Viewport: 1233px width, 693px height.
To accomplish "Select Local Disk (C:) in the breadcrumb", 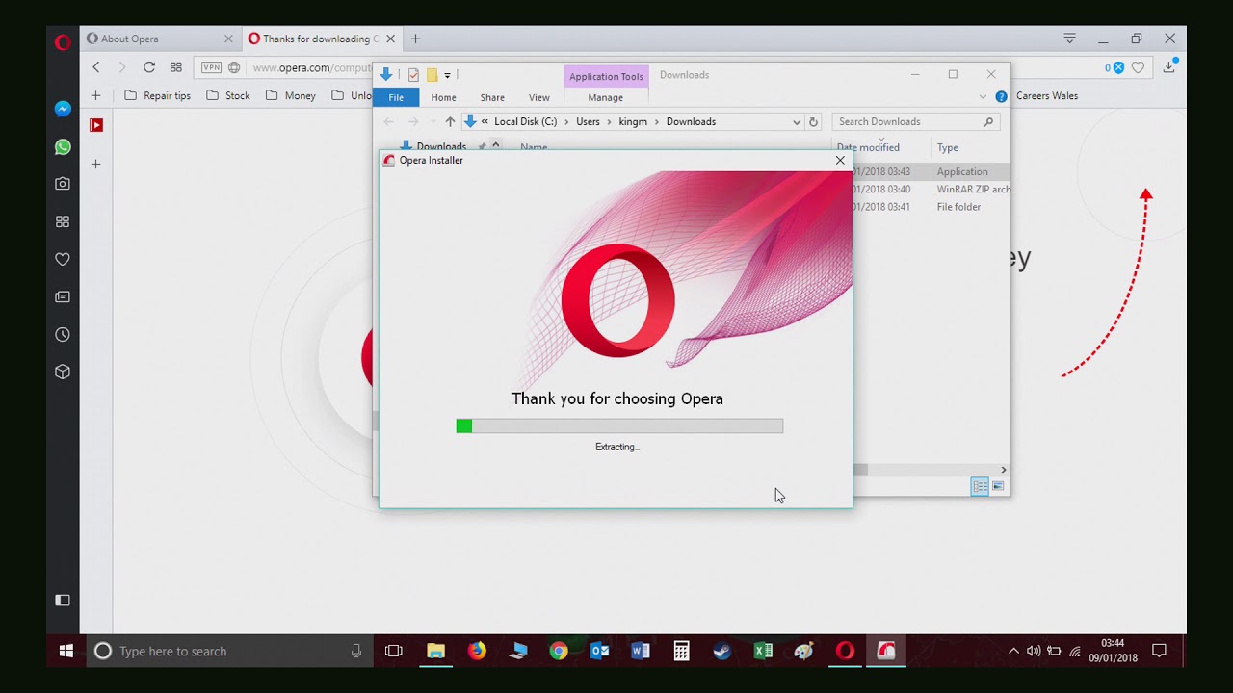I will 525,121.
